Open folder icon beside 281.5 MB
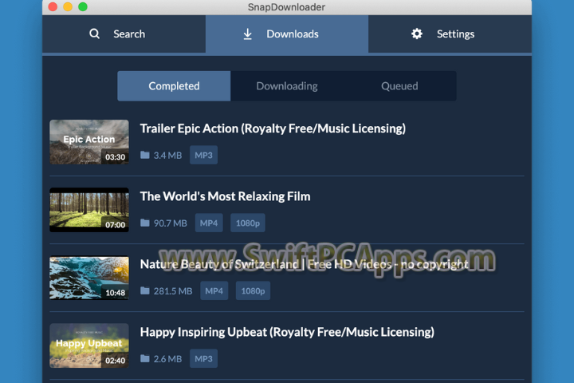574x383 pixels. click(x=145, y=290)
